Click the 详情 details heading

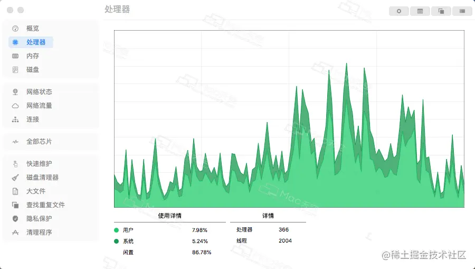pos(268,216)
